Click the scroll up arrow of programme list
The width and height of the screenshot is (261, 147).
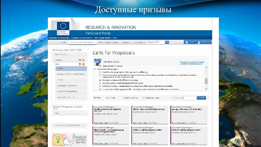tap(206, 68)
